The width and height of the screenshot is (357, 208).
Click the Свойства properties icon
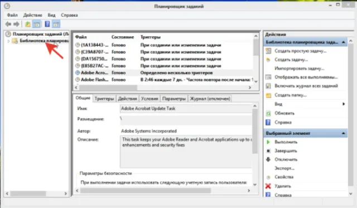pos(268,177)
